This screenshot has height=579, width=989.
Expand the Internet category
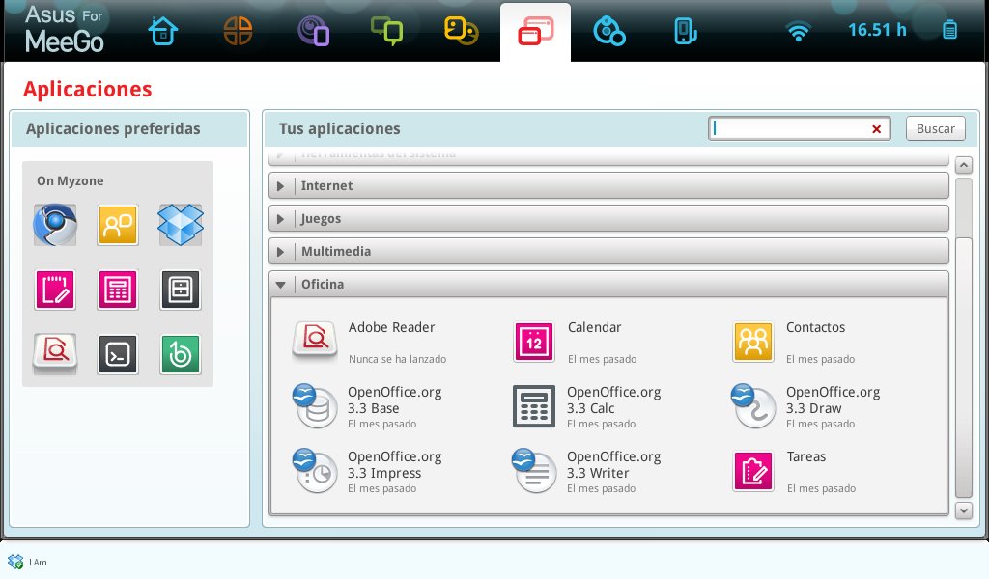608,186
